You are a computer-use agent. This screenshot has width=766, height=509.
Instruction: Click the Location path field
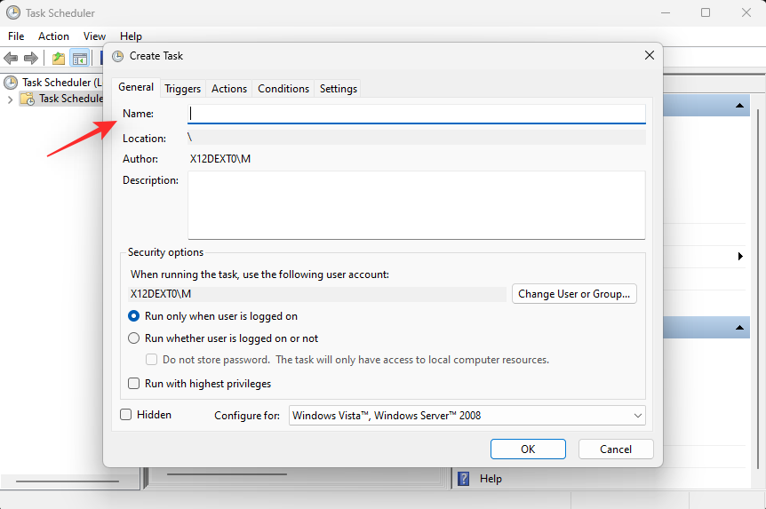click(417, 138)
